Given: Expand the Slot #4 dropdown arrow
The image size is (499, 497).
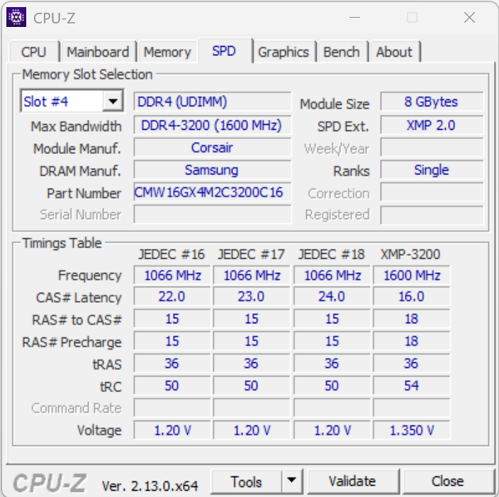Looking at the screenshot, I should pyautogui.click(x=113, y=101).
